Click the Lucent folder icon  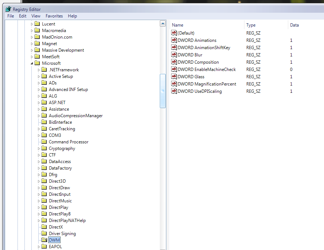click(x=37, y=24)
